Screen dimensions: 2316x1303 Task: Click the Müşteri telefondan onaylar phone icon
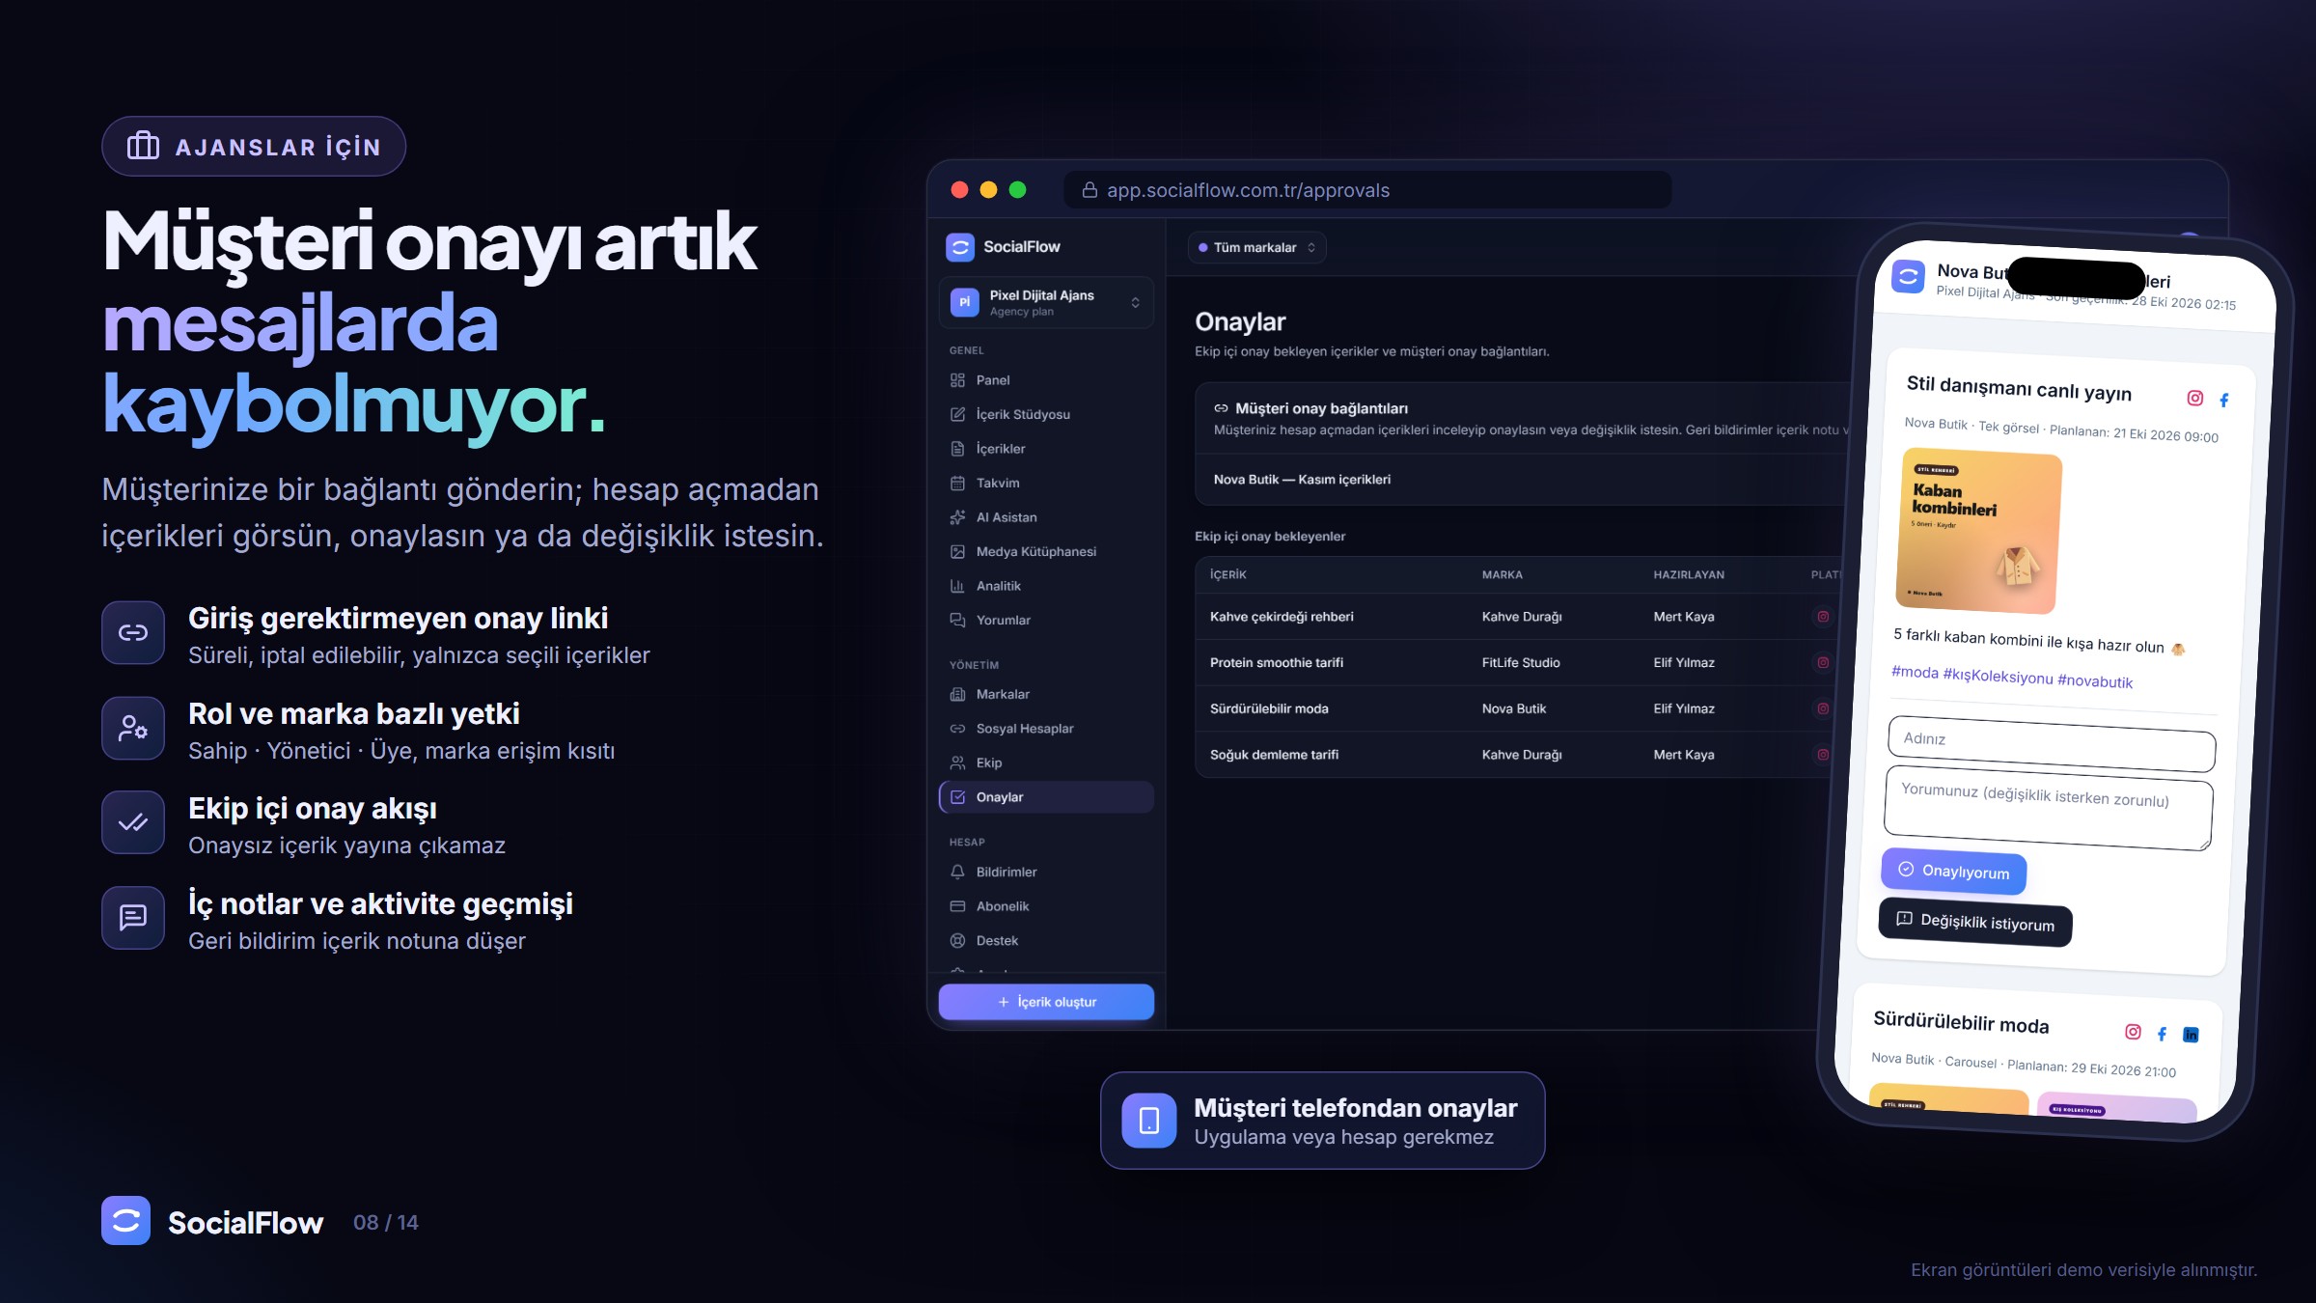coord(1148,1121)
